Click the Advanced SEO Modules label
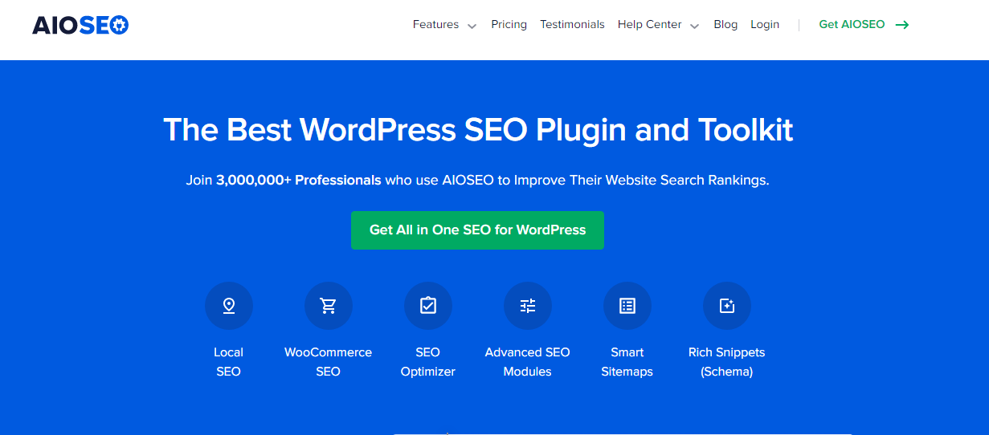This screenshot has width=989, height=435. click(528, 362)
